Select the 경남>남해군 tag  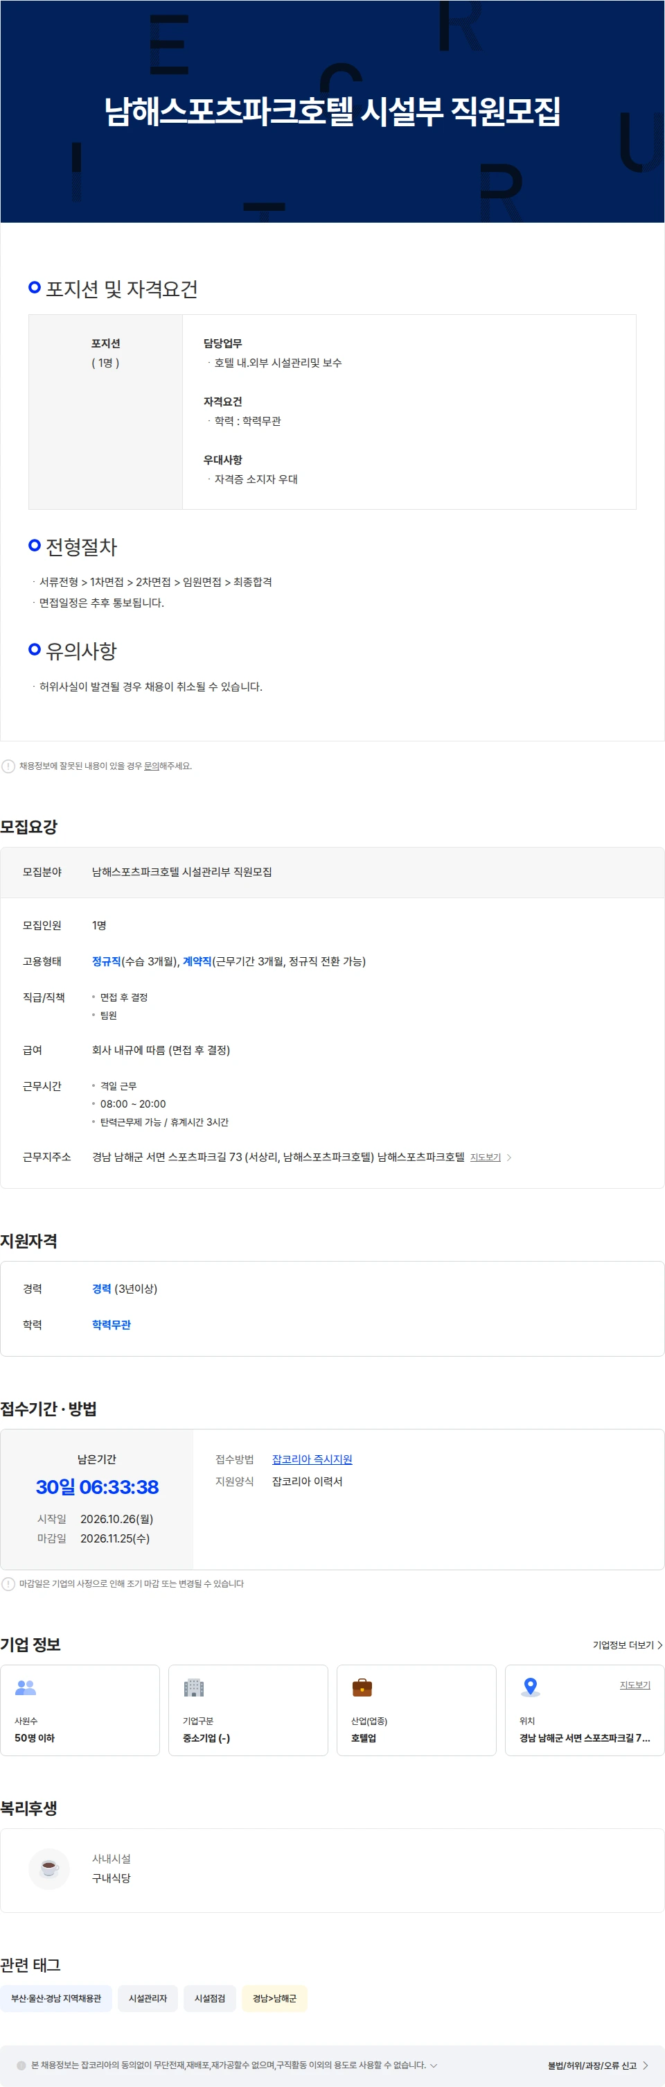click(274, 1999)
